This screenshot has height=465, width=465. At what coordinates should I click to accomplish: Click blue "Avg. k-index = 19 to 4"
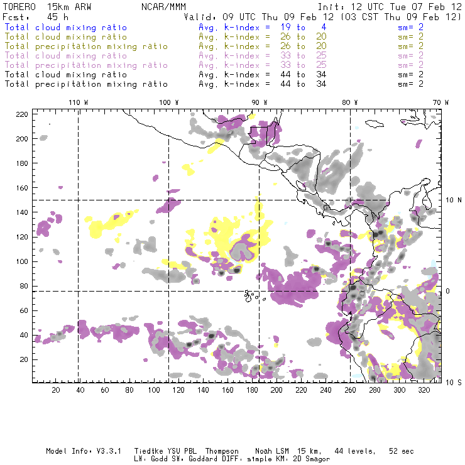tap(263, 27)
